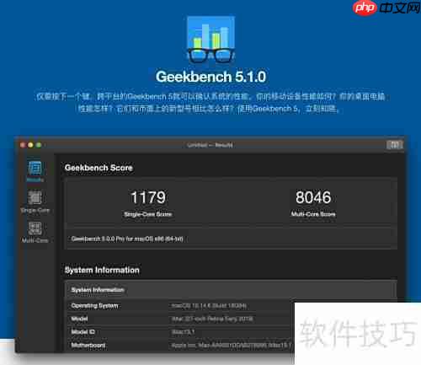
Task: Click the Single-Core Score label
Action: [148, 214]
